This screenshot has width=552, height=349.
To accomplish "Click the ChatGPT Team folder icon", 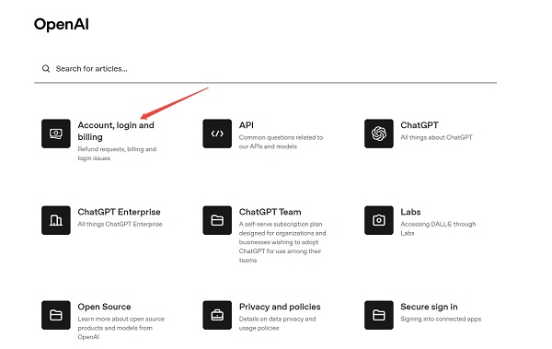I will 217,220.
